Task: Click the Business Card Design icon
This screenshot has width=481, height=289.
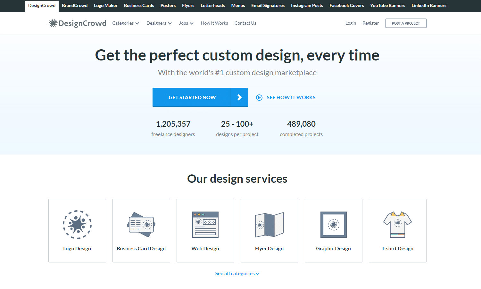Action: [x=141, y=225]
